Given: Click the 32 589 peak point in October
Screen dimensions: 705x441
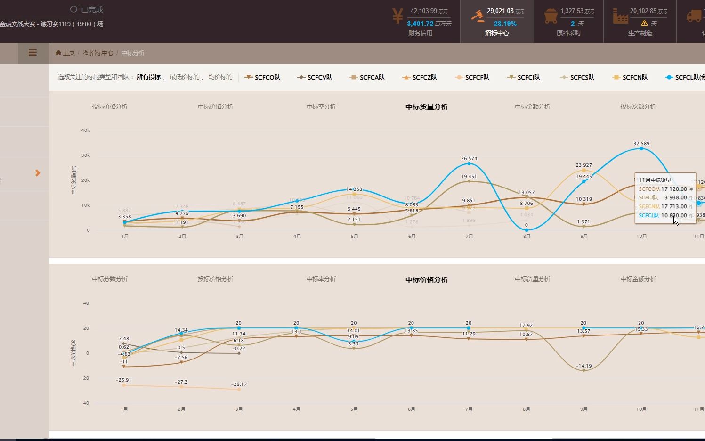Looking at the screenshot, I should 641,149.
